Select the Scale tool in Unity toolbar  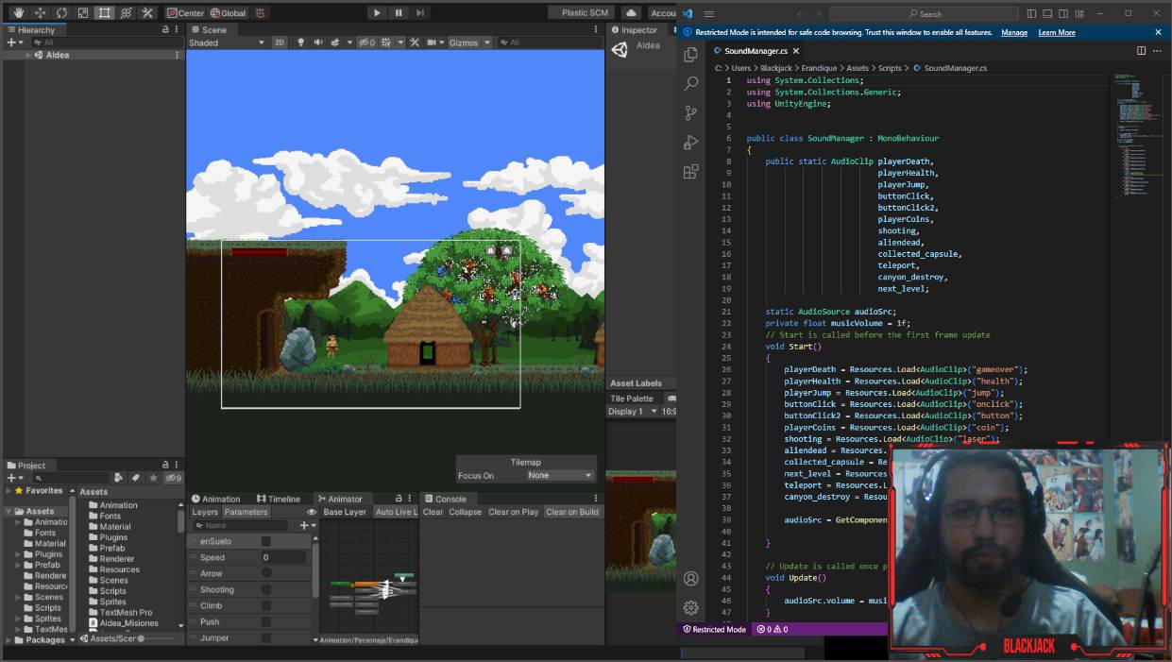[x=83, y=13]
